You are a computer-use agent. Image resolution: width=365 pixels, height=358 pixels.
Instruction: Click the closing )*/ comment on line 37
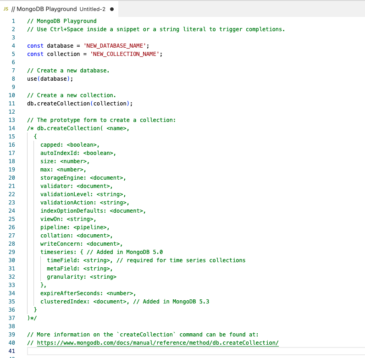[x=32, y=318]
